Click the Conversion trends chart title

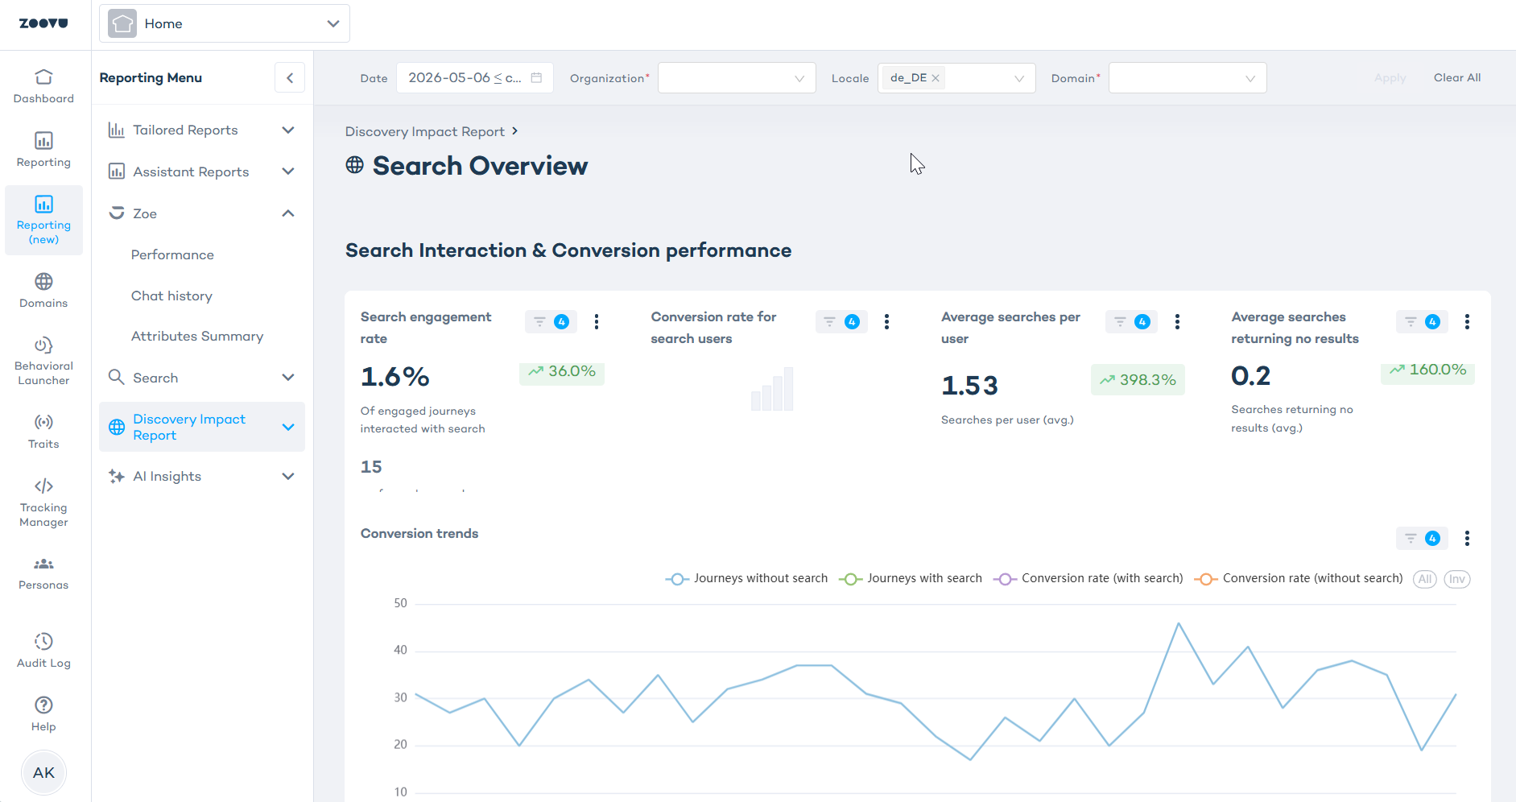(419, 534)
